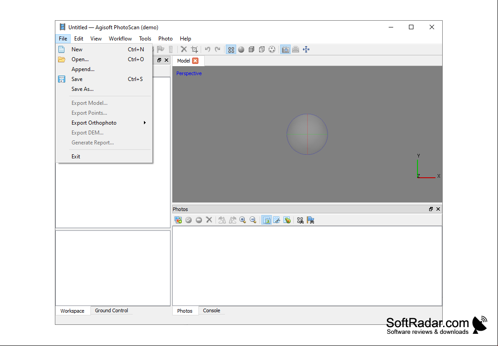The height and width of the screenshot is (346, 498).
Task: Choose Exit from the File menu
Action: pos(104,156)
